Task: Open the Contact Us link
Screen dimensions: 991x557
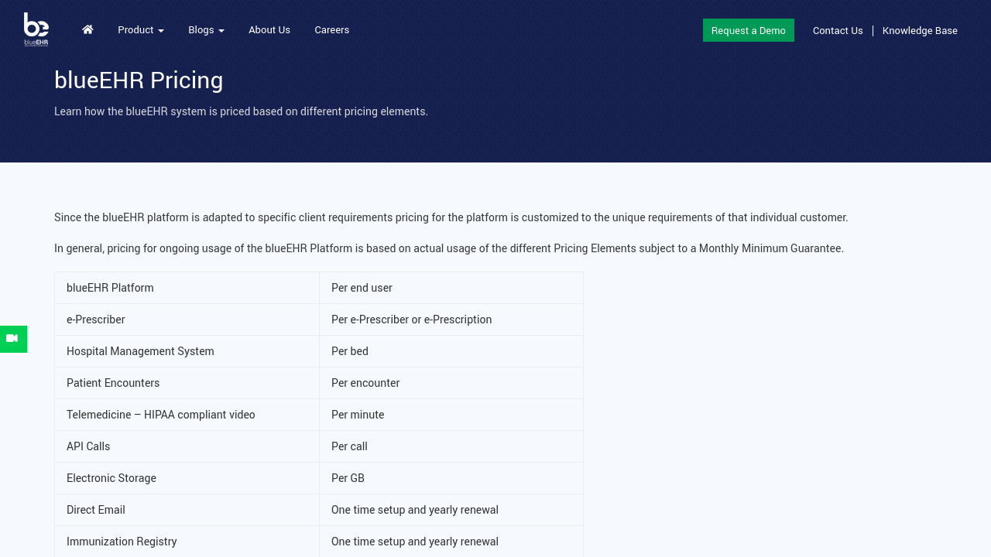Action: pyautogui.click(x=837, y=31)
